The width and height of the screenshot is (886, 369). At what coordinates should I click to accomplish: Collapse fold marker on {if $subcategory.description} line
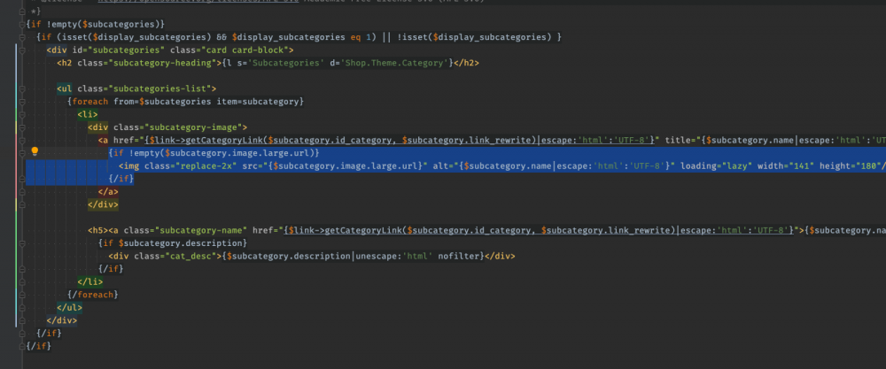(x=21, y=243)
